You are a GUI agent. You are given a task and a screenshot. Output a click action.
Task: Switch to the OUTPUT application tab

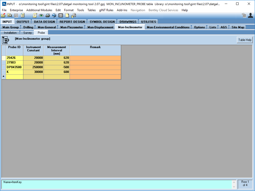pos(23,22)
